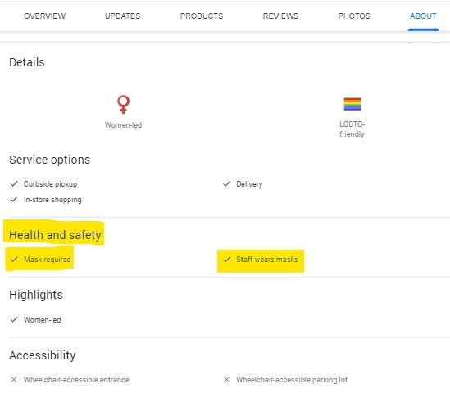This screenshot has width=450, height=393.
Task: Click the X icon beside Wheelchair-accessible parking lot
Action: click(226, 380)
